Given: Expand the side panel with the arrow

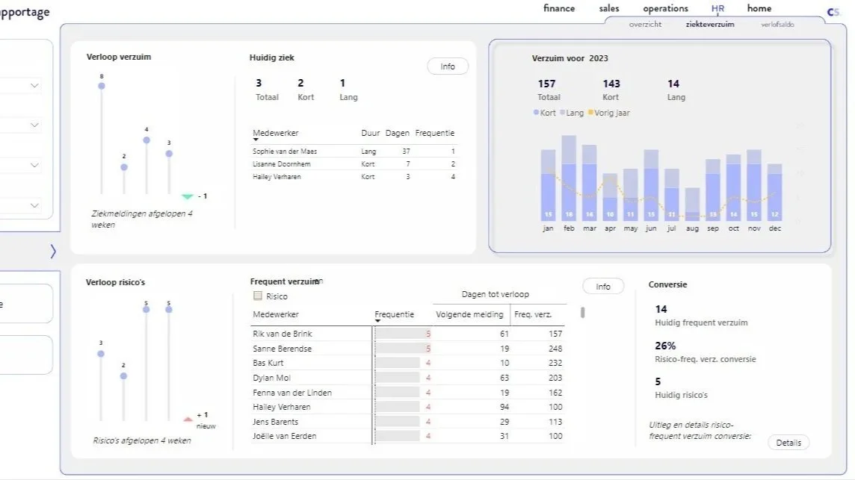Looking at the screenshot, I should click(53, 251).
